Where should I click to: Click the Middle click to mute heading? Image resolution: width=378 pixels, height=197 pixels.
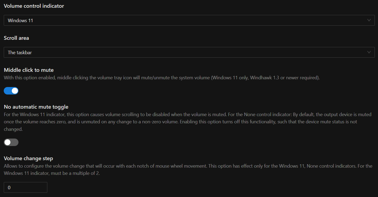click(x=29, y=70)
